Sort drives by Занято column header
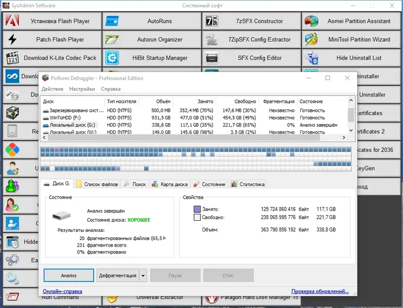The image size is (403, 308). 194,101
